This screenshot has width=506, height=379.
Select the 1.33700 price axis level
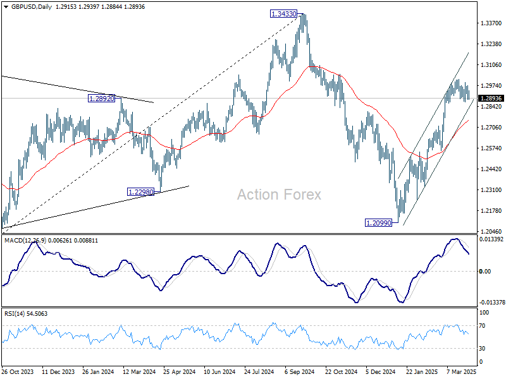(x=491, y=23)
